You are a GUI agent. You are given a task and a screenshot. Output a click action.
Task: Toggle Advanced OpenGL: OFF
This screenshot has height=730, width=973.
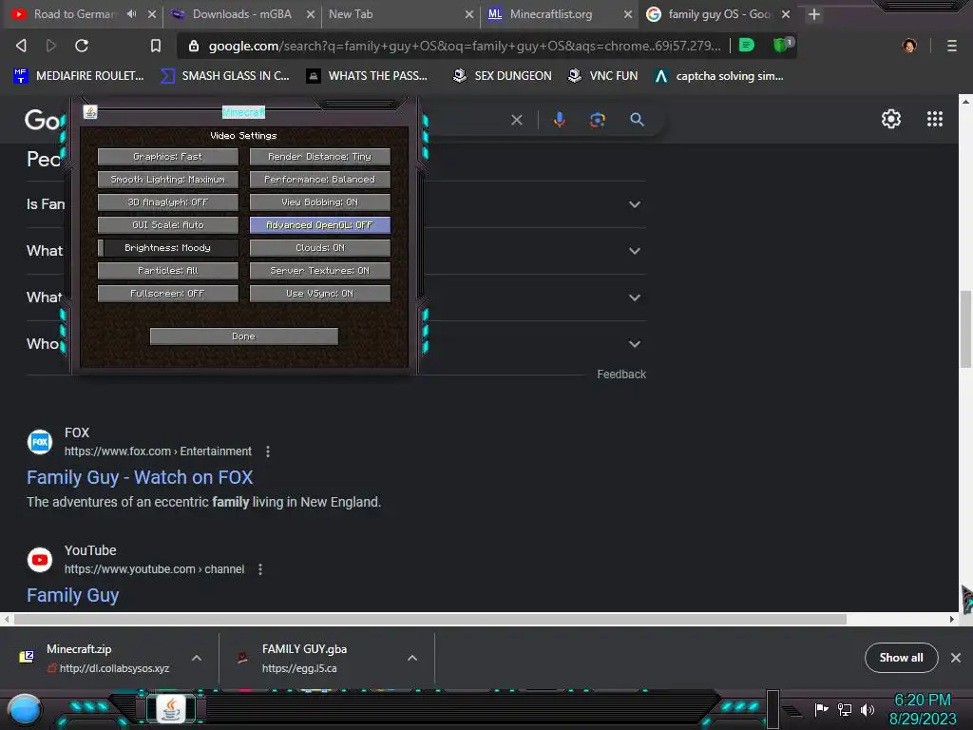click(319, 224)
